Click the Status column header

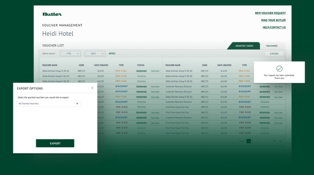pyautogui.click(x=141, y=65)
